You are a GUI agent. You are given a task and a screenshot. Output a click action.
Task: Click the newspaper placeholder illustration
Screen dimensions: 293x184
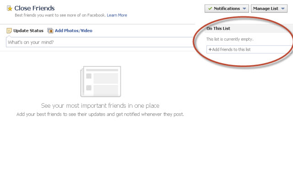101,81
